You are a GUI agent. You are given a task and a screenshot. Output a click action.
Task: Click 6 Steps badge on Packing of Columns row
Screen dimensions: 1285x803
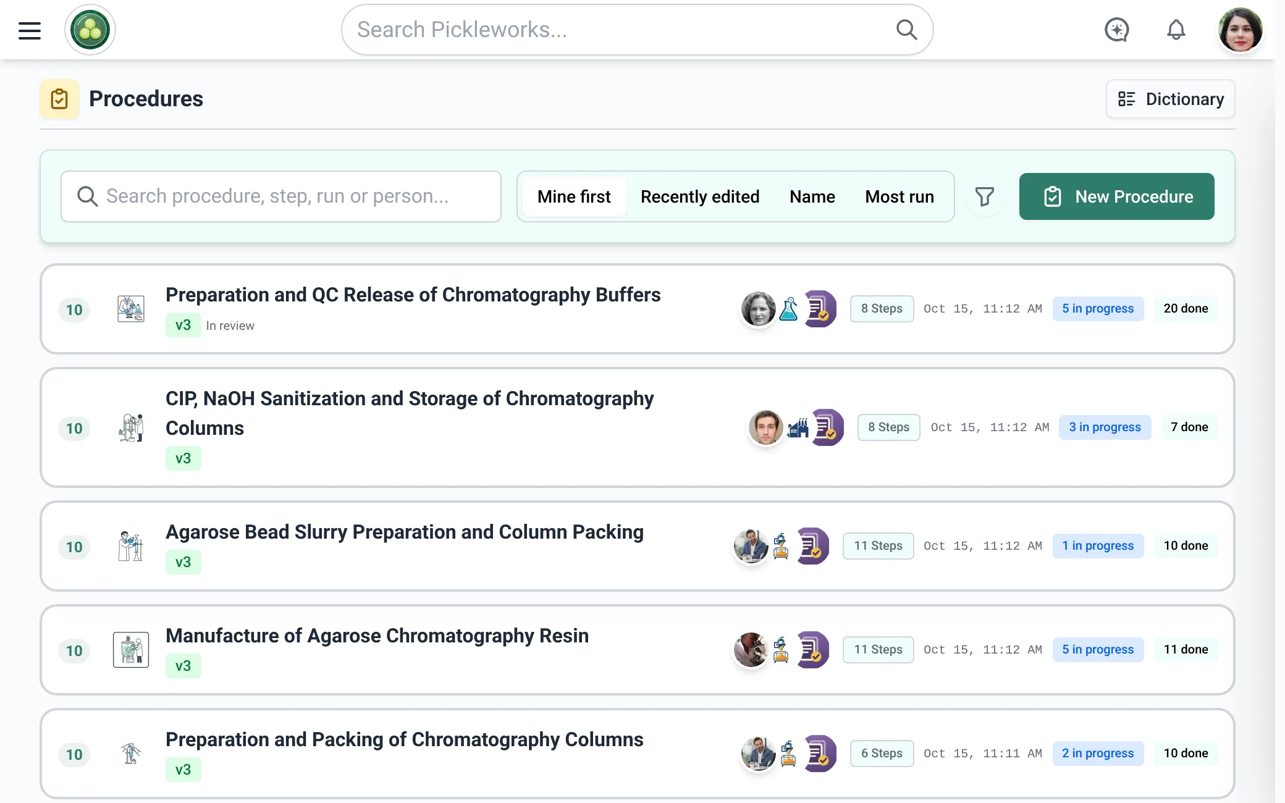click(x=882, y=754)
